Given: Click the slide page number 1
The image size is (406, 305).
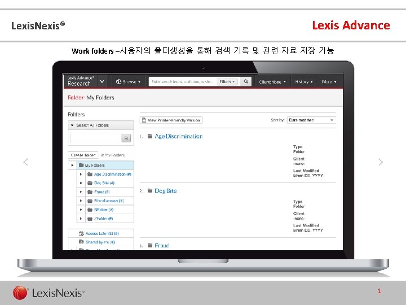Looking at the screenshot, I should [x=379, y=291].
